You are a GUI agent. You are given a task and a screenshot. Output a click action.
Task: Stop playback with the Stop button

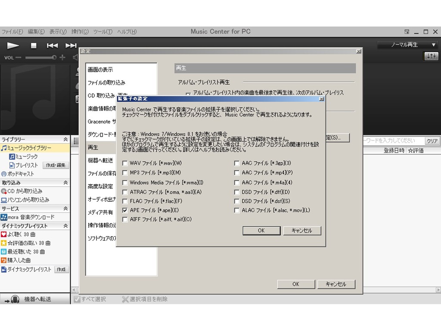34,45
